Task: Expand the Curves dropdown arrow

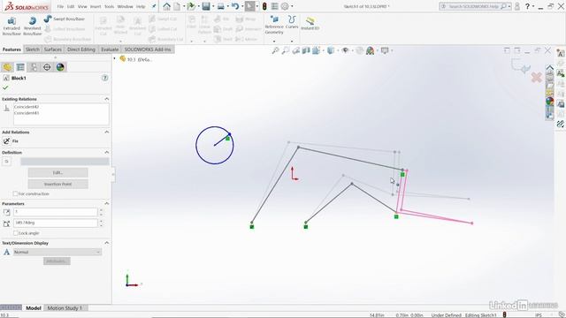Action: (x=292, y=41)
